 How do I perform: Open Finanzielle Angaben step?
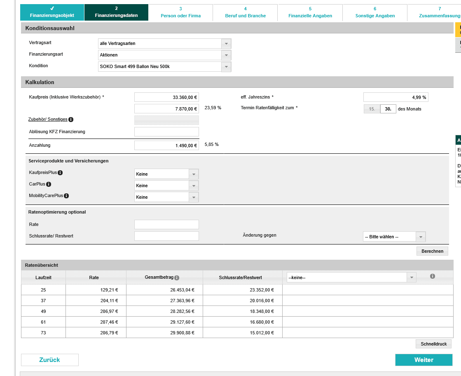310,12
